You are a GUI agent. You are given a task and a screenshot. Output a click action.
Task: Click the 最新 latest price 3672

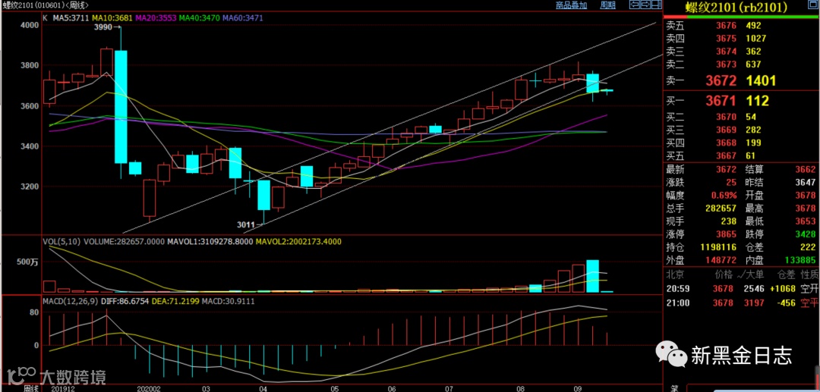[x=727, y=169]
